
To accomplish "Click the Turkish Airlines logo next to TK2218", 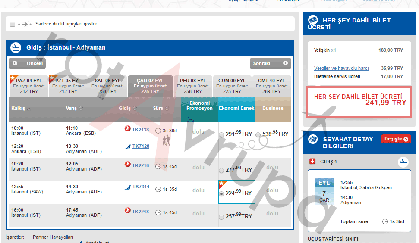I will [x=127, y=212].
